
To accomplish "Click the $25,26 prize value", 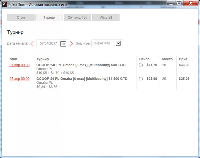I will point(184,79).
